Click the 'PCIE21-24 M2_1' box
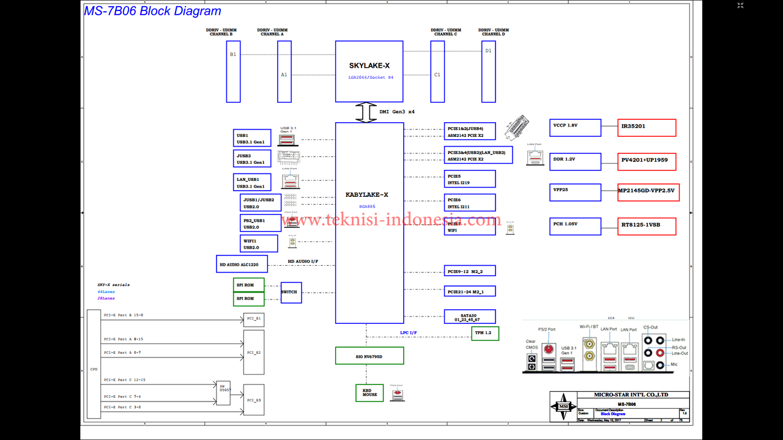The image size is (783, 440). click(470, 291)
